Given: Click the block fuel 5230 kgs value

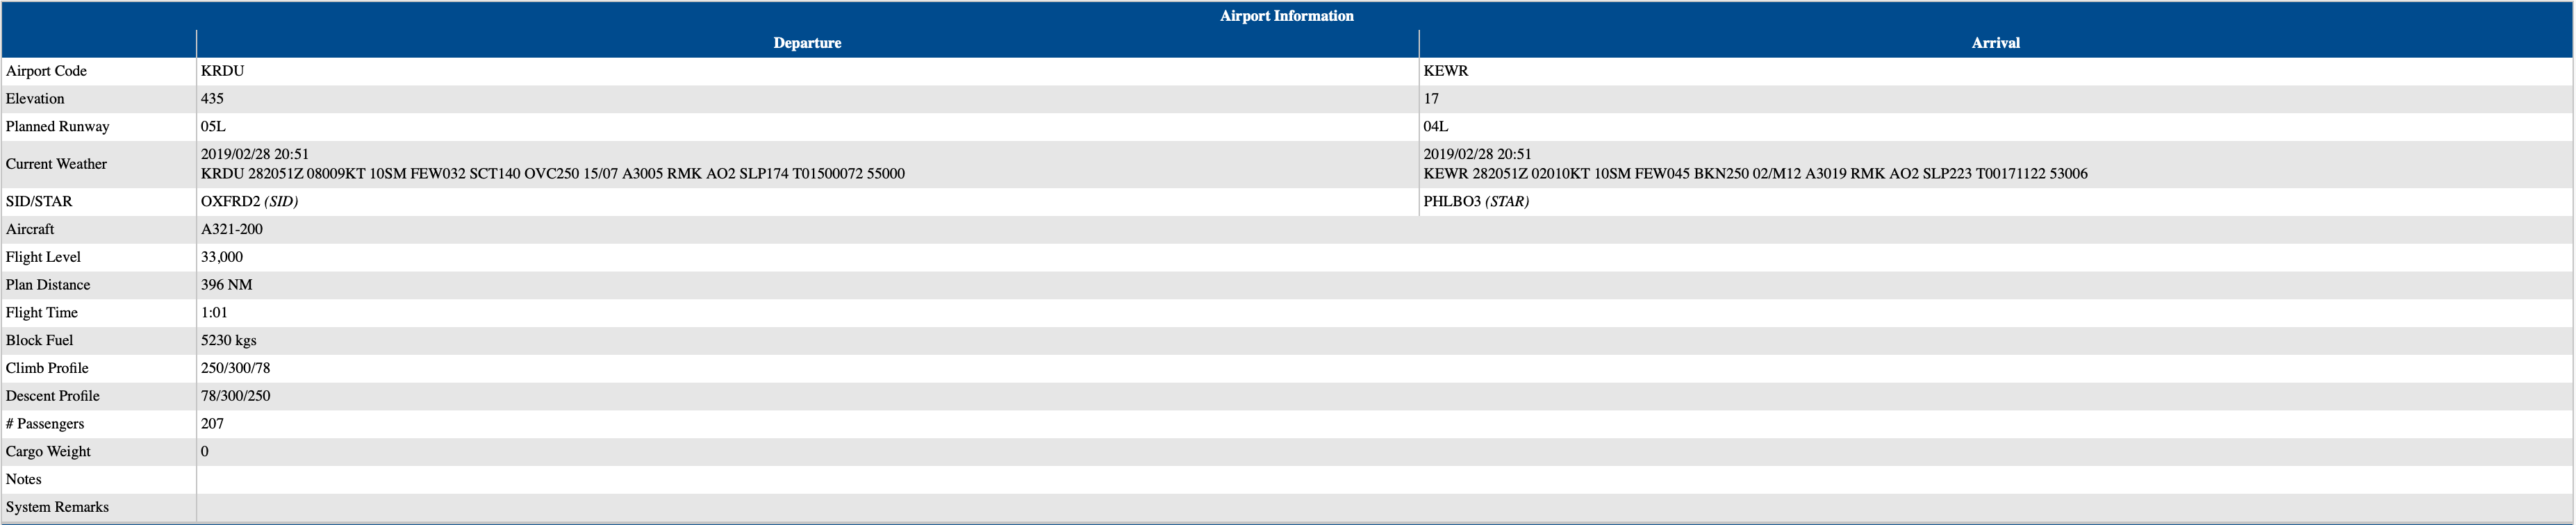Looking at the screenshot, I should point(229,341).
